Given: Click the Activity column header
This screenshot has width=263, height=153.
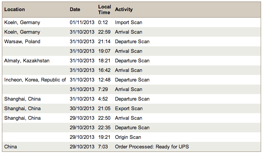Looking at the screenshot, I should click(124, 10).
